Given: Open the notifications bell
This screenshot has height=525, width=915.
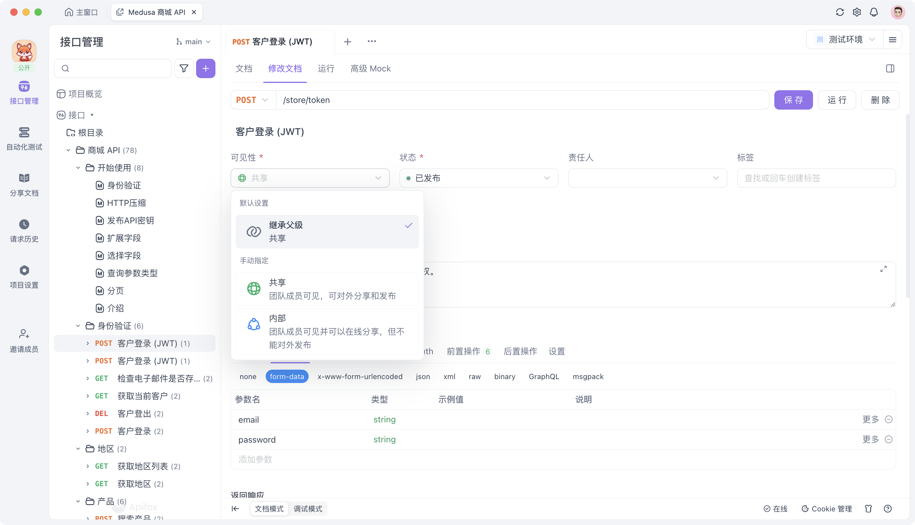Looking at the screenshot, I should click(874, 12).
